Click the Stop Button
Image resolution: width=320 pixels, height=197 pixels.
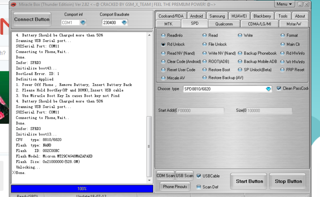click(288, 181)
